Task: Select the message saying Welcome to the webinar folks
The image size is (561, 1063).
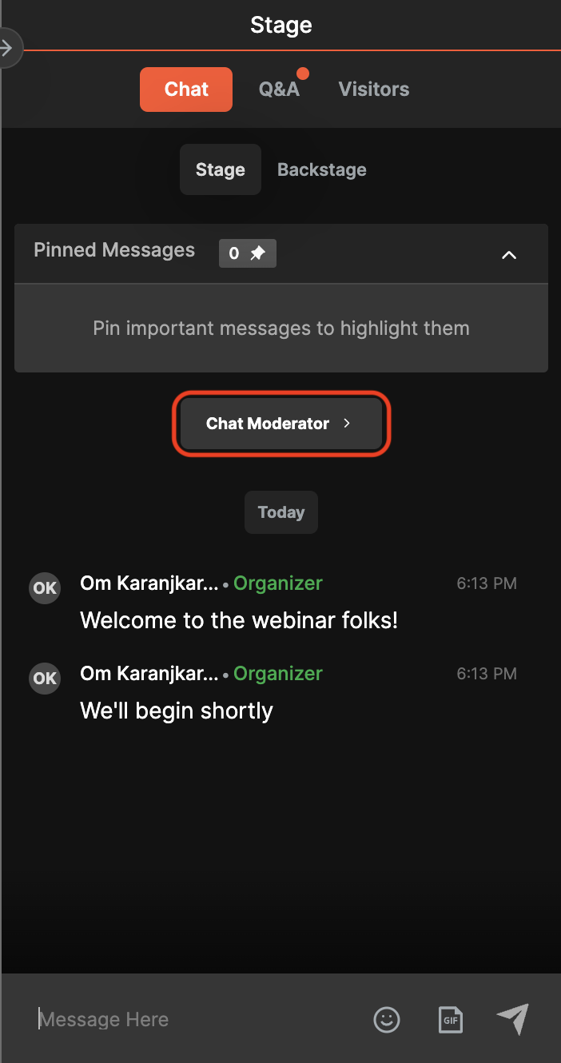Action: click(238, 620)
